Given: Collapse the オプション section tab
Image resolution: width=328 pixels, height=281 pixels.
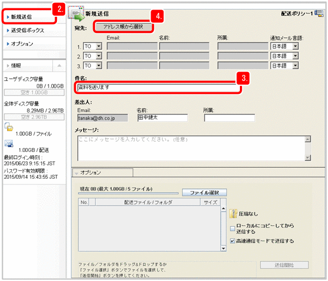Looking at the screenshot, I should 103,173.
